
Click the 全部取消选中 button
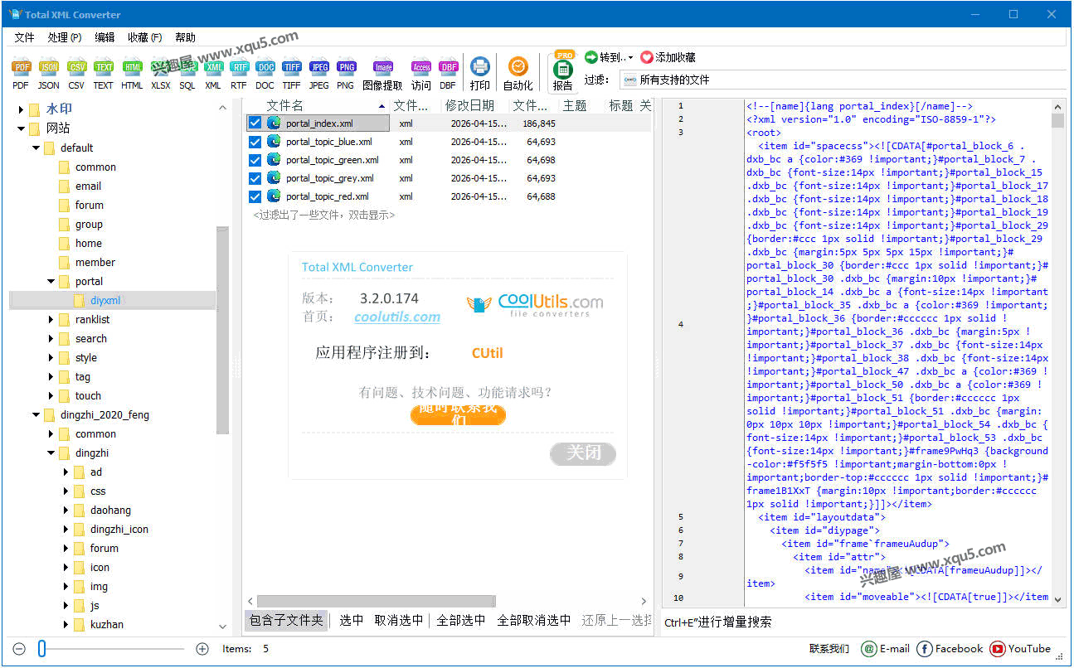[533, 620]
